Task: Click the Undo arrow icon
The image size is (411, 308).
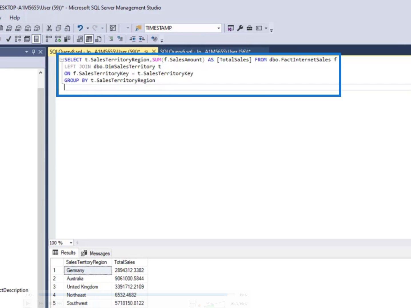Action: click(x=80, y=28)
